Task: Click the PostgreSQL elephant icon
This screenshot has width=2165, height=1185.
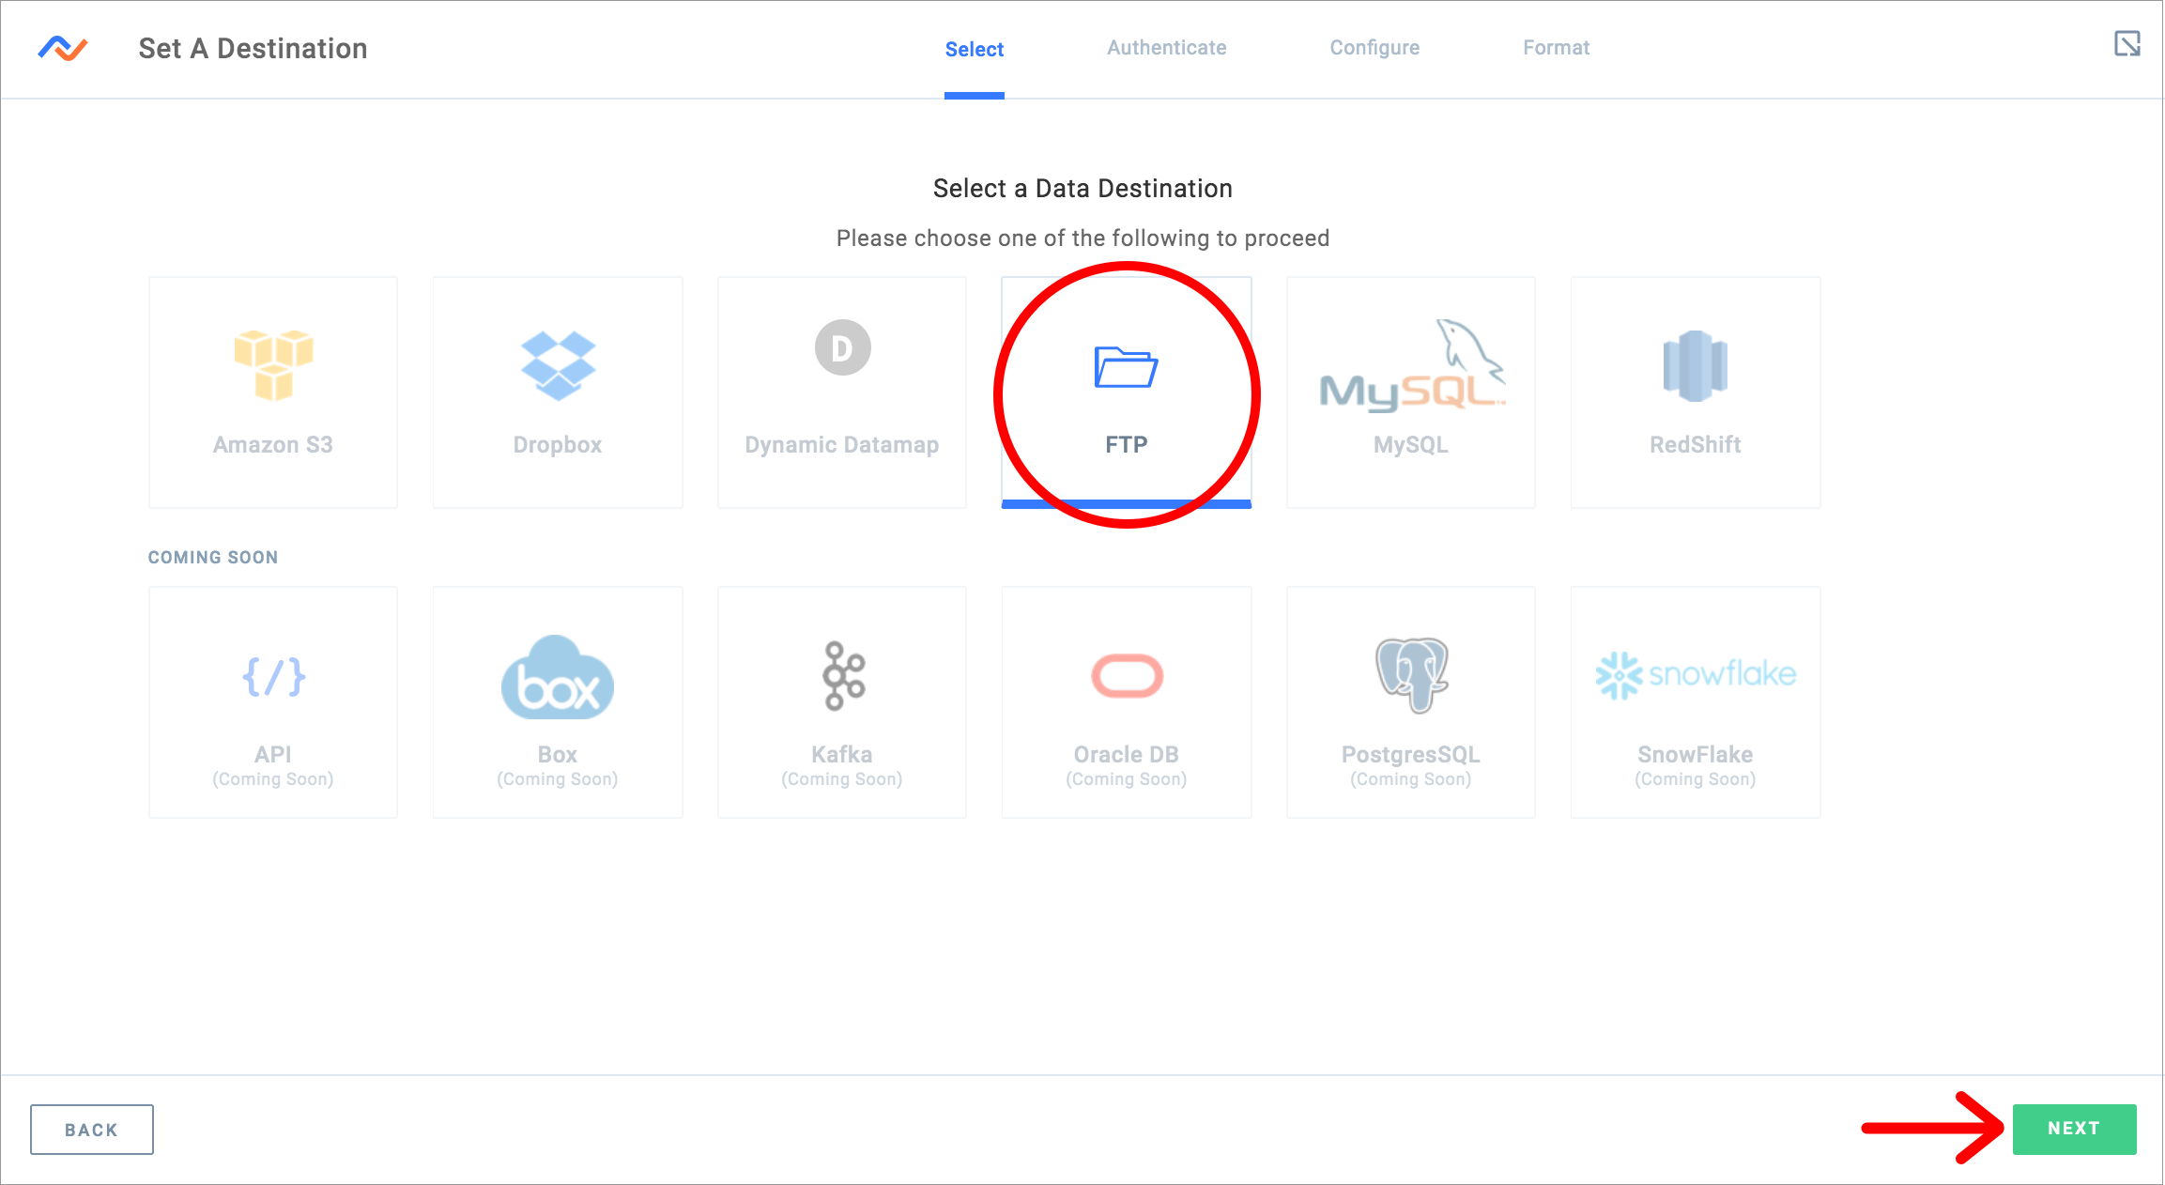Action: [x=1411, y=675]
